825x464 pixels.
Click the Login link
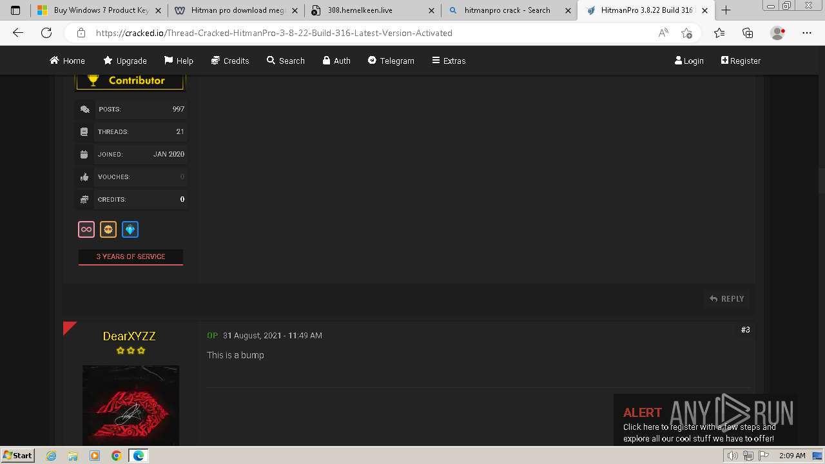coord(689,61)
